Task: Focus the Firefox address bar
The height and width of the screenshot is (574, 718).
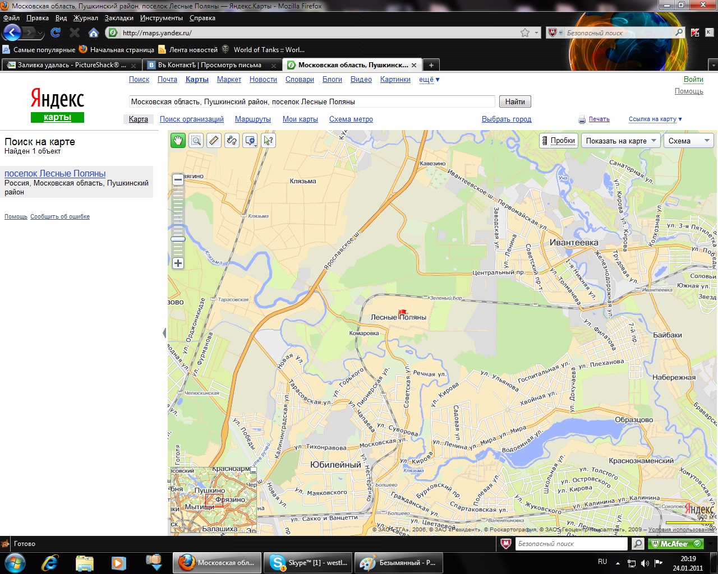Action: (320, 33)
